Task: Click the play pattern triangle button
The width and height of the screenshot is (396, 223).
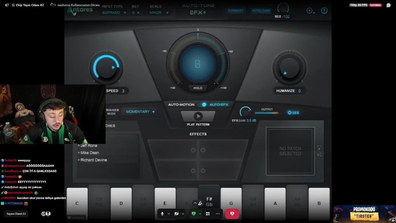Action: 198,116
